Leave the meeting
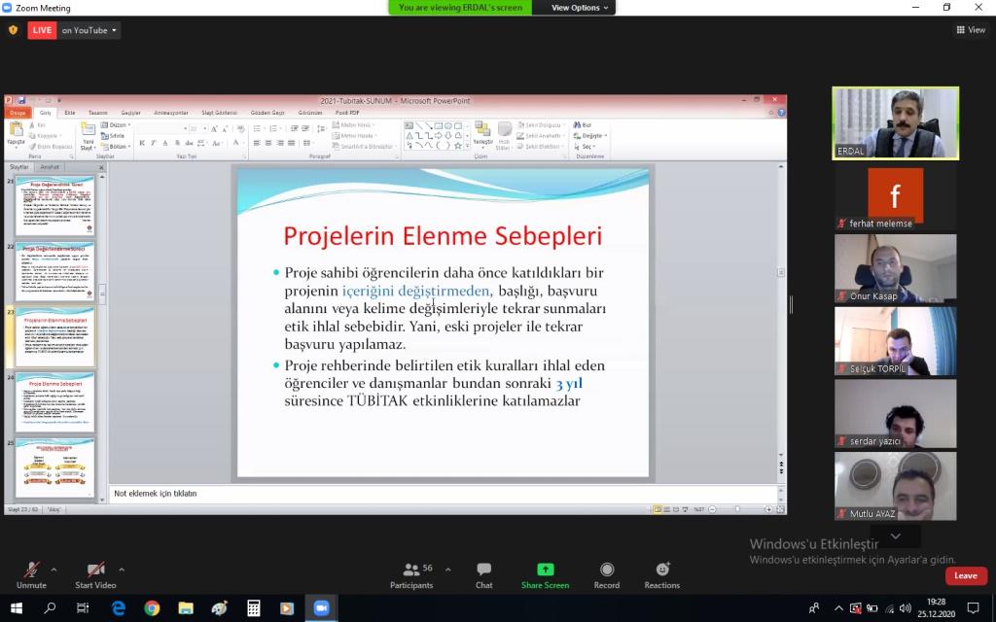Viewport: 996px width, 622px height. point(965,575)
